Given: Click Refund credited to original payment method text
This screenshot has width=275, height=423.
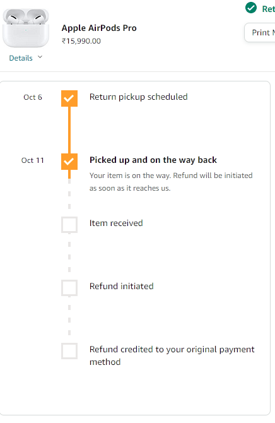Looking at the screenshot, I should [x=172, y=355].
